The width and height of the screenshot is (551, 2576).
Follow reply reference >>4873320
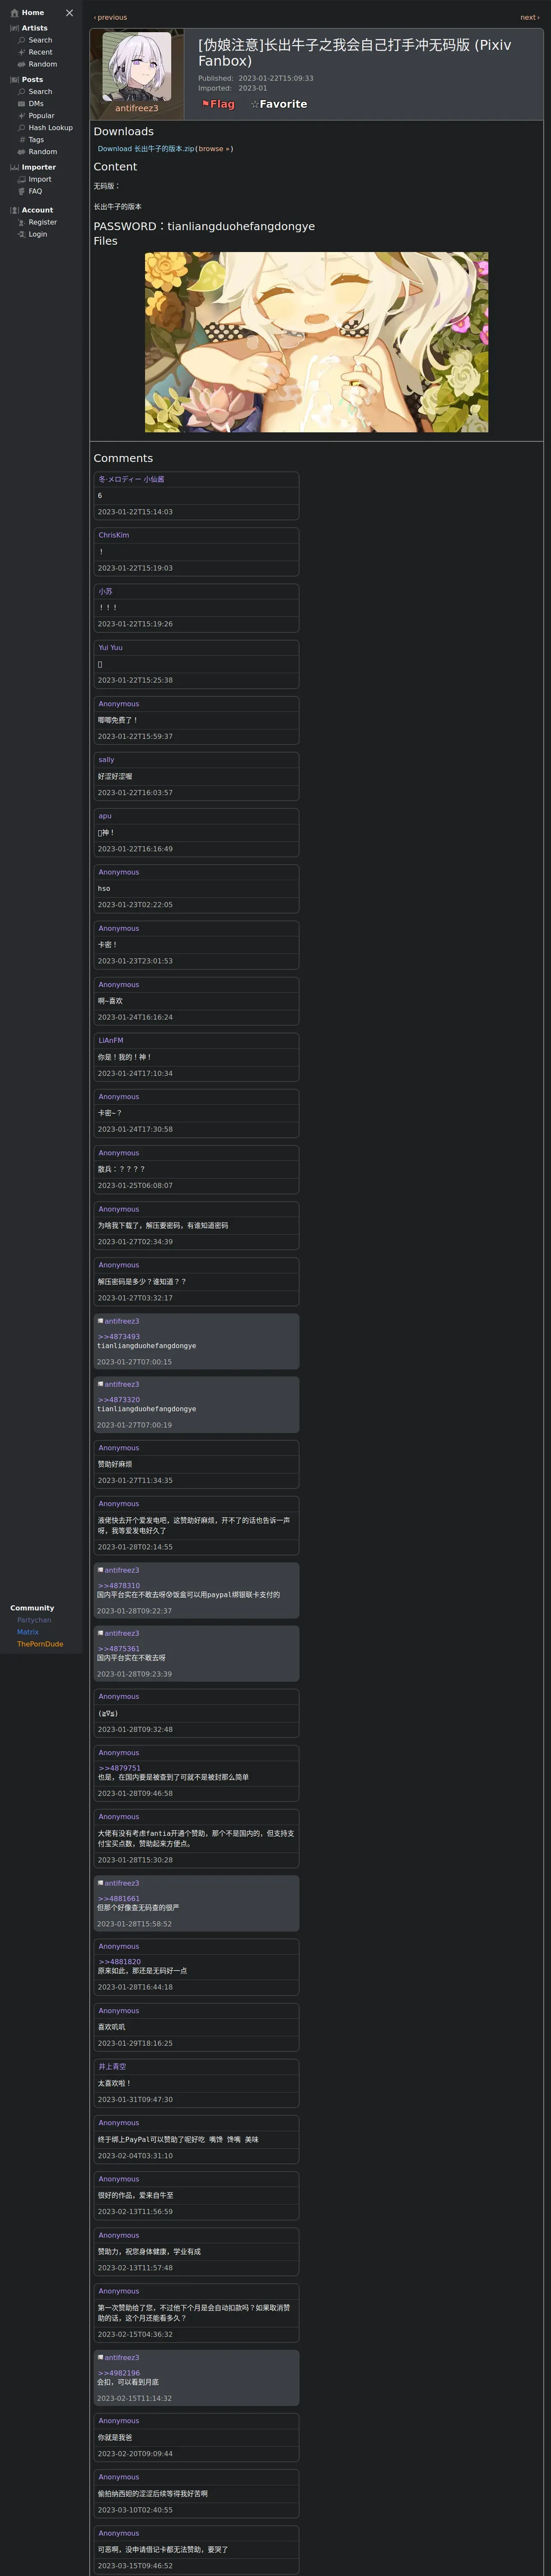119,1400
